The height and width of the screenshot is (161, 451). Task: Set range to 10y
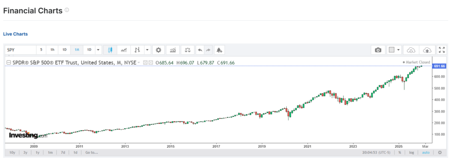tap(12, 152)
